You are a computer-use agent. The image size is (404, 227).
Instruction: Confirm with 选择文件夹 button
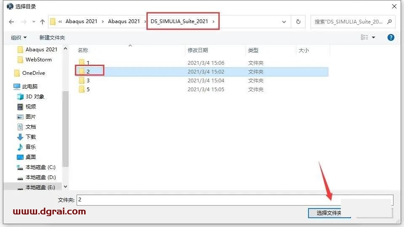329,213
